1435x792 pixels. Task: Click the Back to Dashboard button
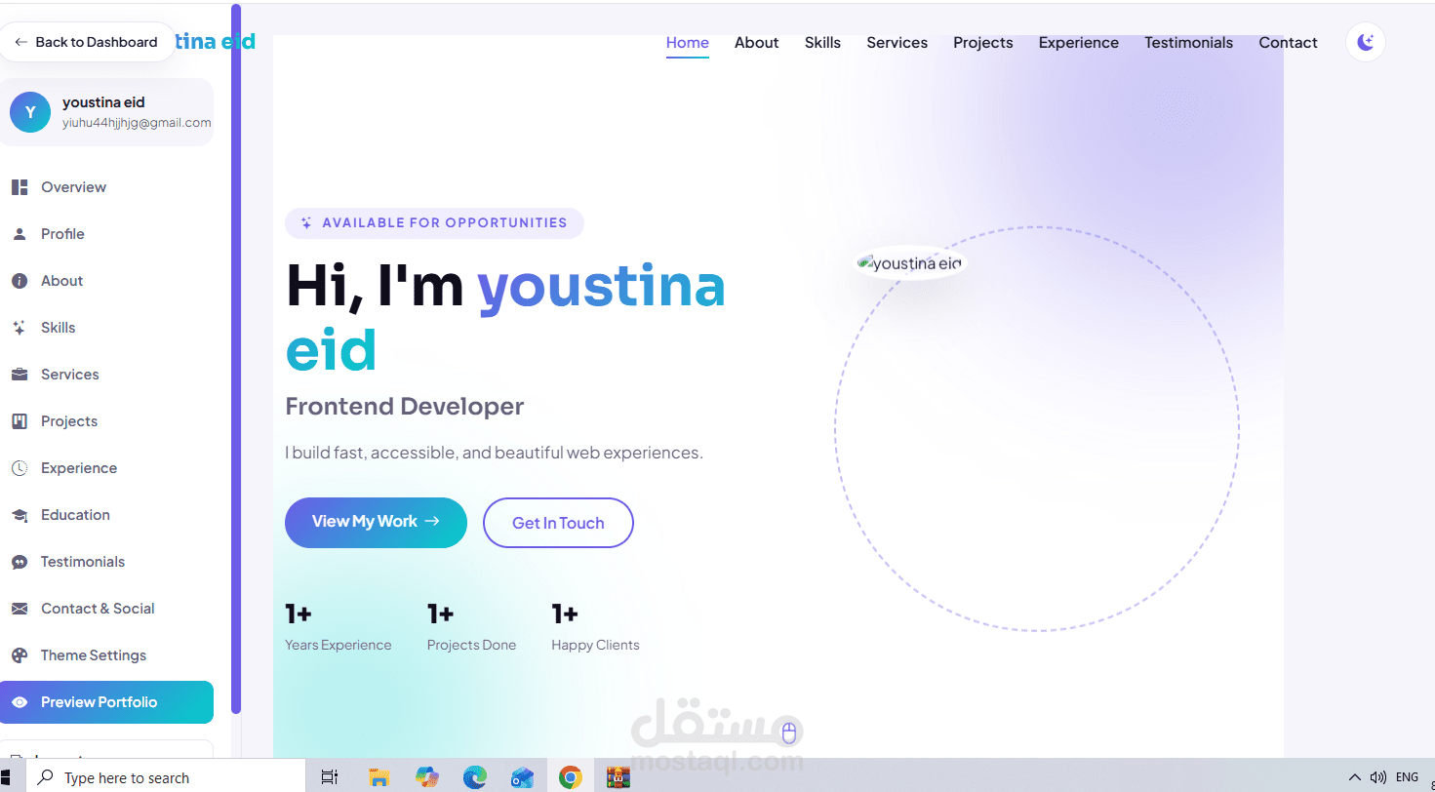coord(87,42)
